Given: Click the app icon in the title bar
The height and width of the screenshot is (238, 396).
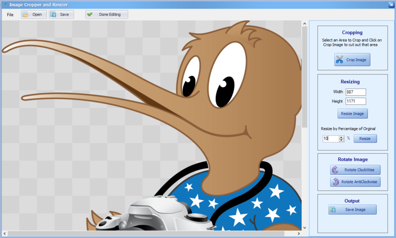Looking at the screenshot, I should 5,5.
